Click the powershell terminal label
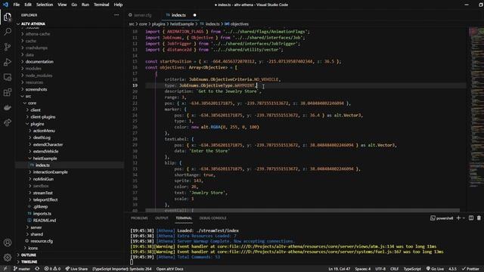The image size is (484, 272). pos(442,218)
